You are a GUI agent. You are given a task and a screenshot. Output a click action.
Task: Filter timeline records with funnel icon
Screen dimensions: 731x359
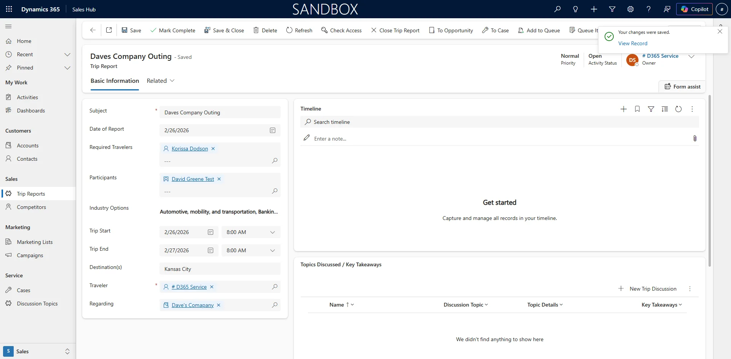pyautogui.click(x=651, y=109)
